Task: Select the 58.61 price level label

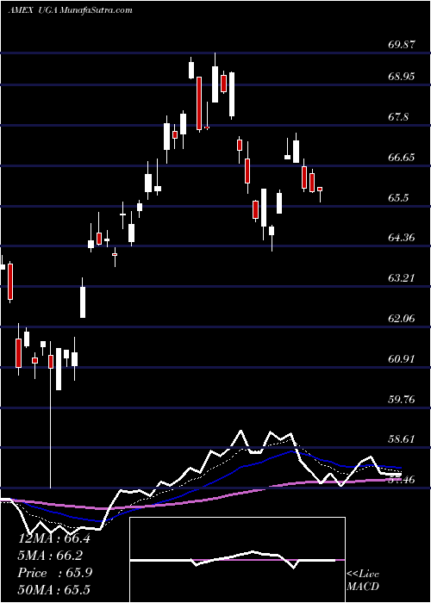Action: click(x=402, y=439)
